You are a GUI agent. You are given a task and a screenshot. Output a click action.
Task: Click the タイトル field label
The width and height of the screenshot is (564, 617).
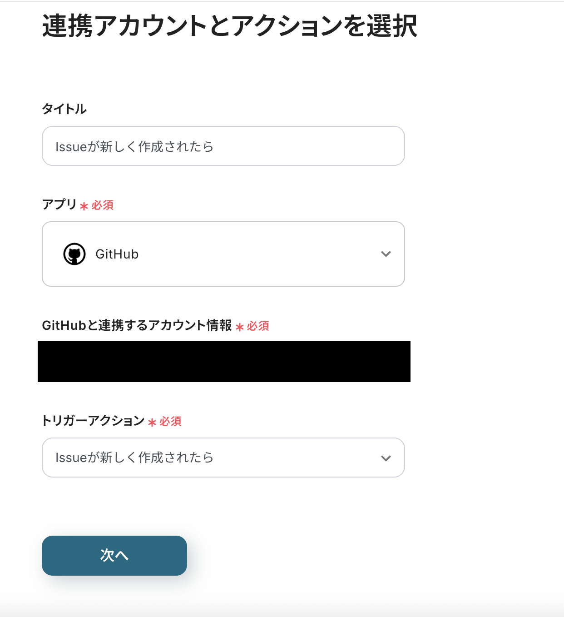coord(64,109)
